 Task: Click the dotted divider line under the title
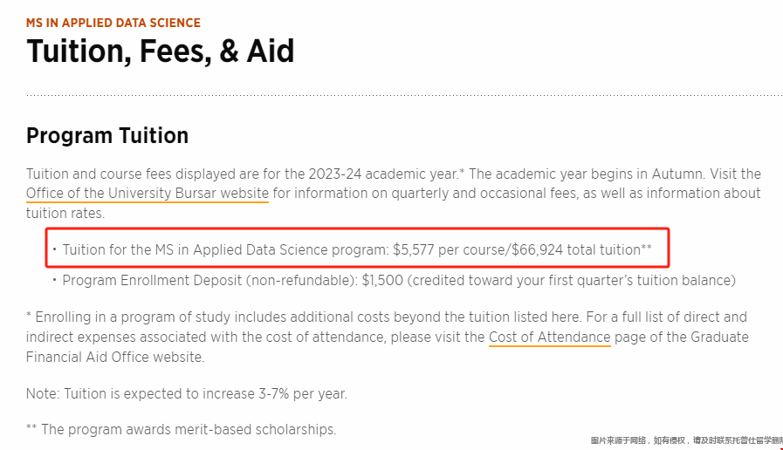[404, 95]
